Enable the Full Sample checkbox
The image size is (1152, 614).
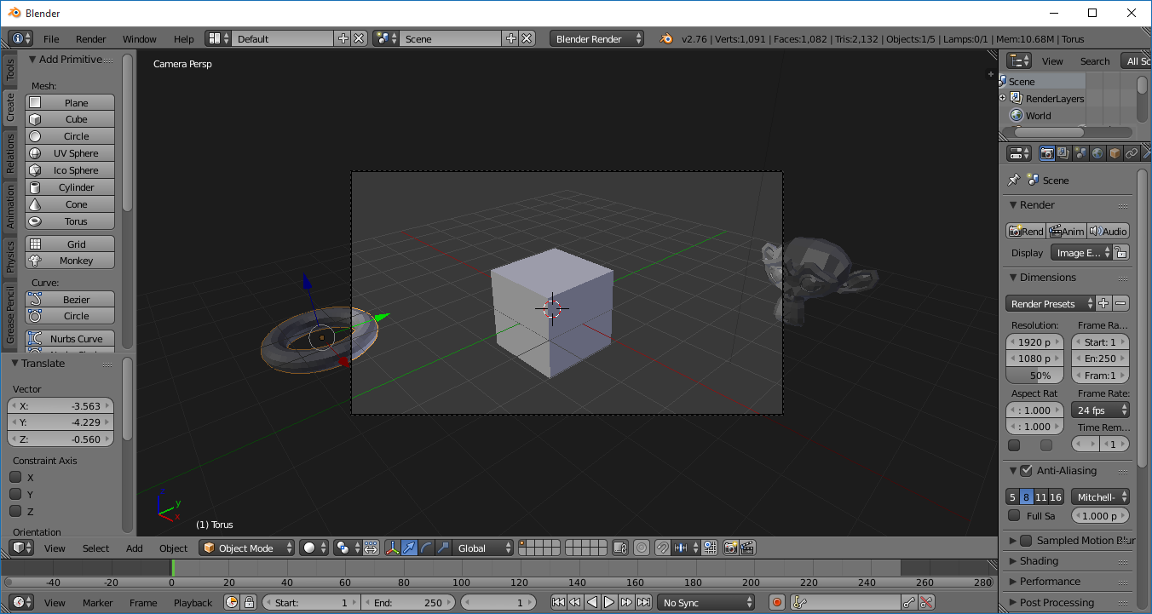coord(1013,515)
